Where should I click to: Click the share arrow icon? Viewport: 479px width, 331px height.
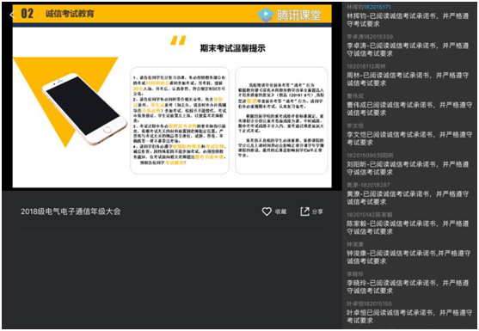(305, 211)
